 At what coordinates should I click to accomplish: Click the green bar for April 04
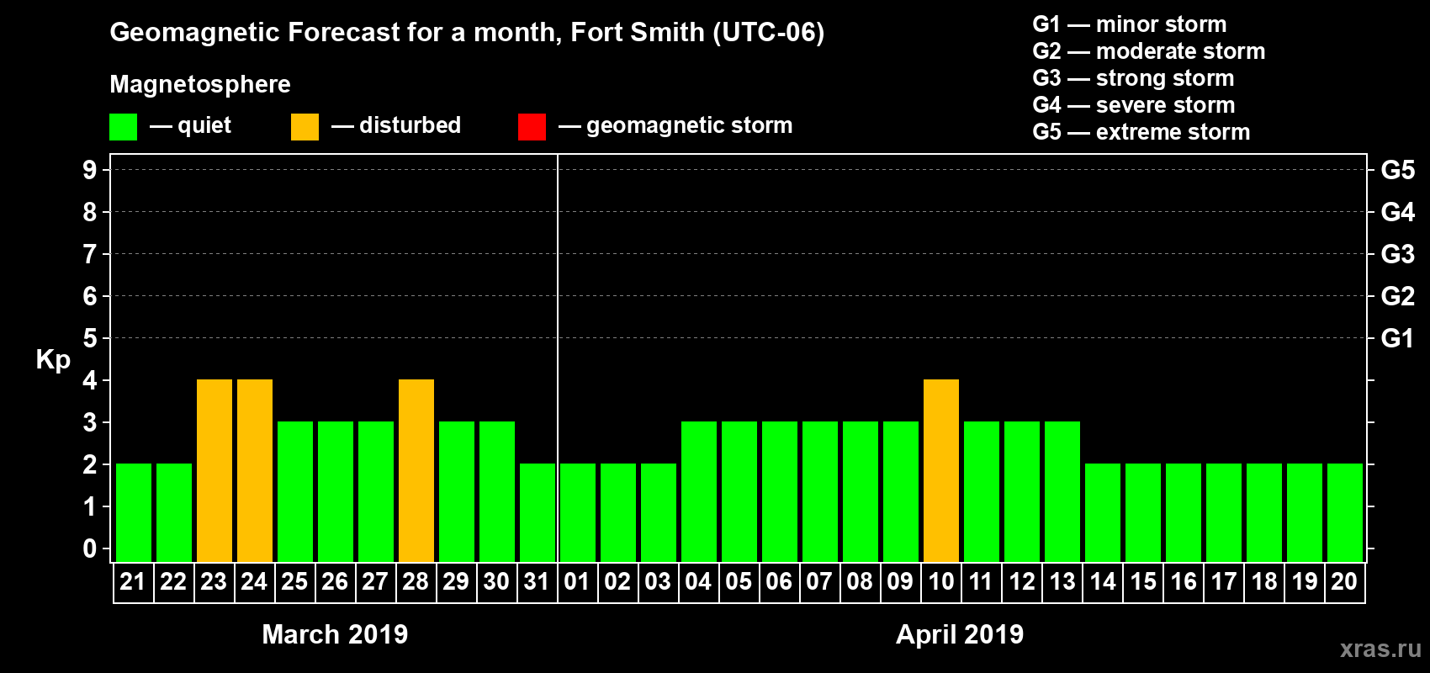(699, 492)
